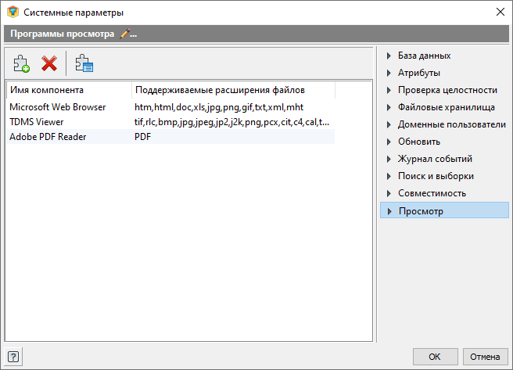Screen dimensions: 513x370
Task: Open the Доменные пользователи category
Action: pos(452,124)
